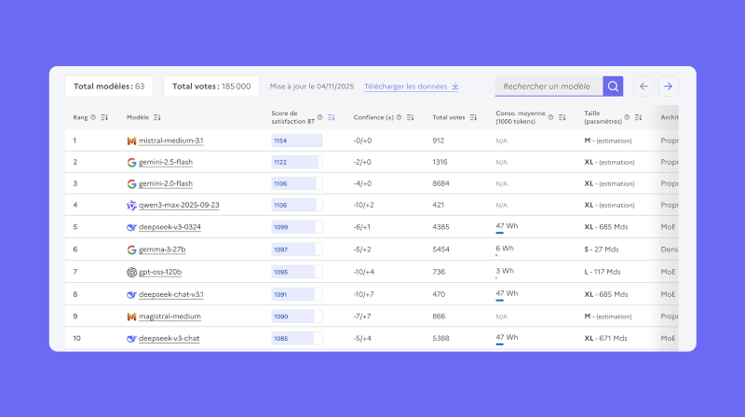Click the info icon next to Rang
The image size is (745, 417).
pos(93,117)
